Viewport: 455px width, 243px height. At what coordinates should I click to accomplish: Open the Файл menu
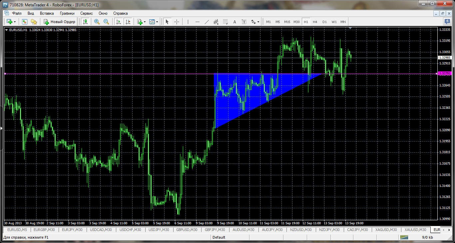[x=17, y=13]
